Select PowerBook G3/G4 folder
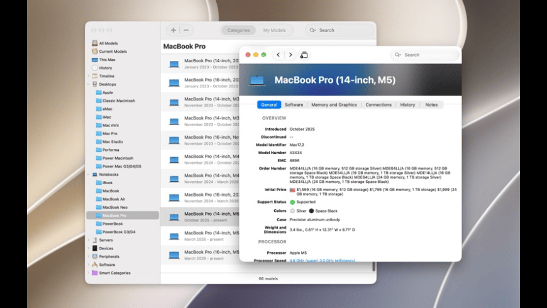Viewport: 547px width, 308px height. coord(116,231)
